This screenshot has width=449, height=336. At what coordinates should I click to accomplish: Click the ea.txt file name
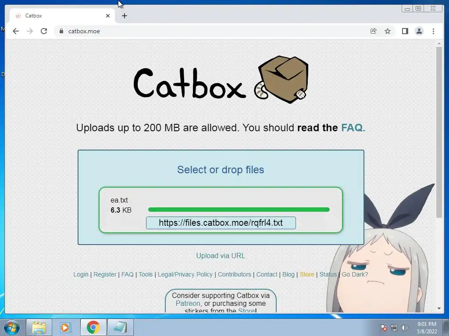(x=119, y=200)
